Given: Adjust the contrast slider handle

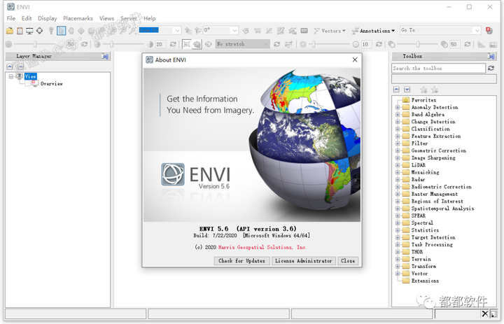Looking at the screenshot, I should pyautogui.click(x=112, y=44).
